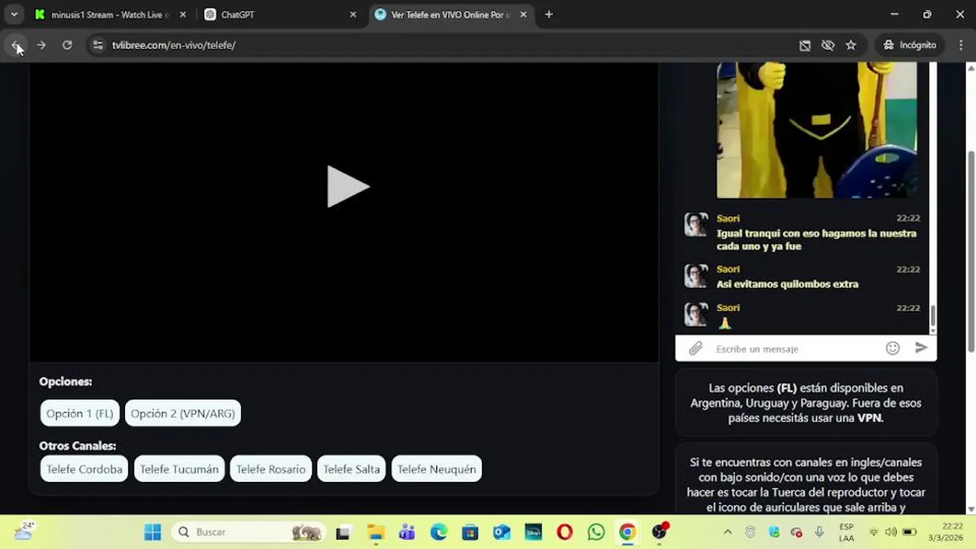
Task: Open the Windows Start menu
Action: pyautogui.click(x=152, y=532)
